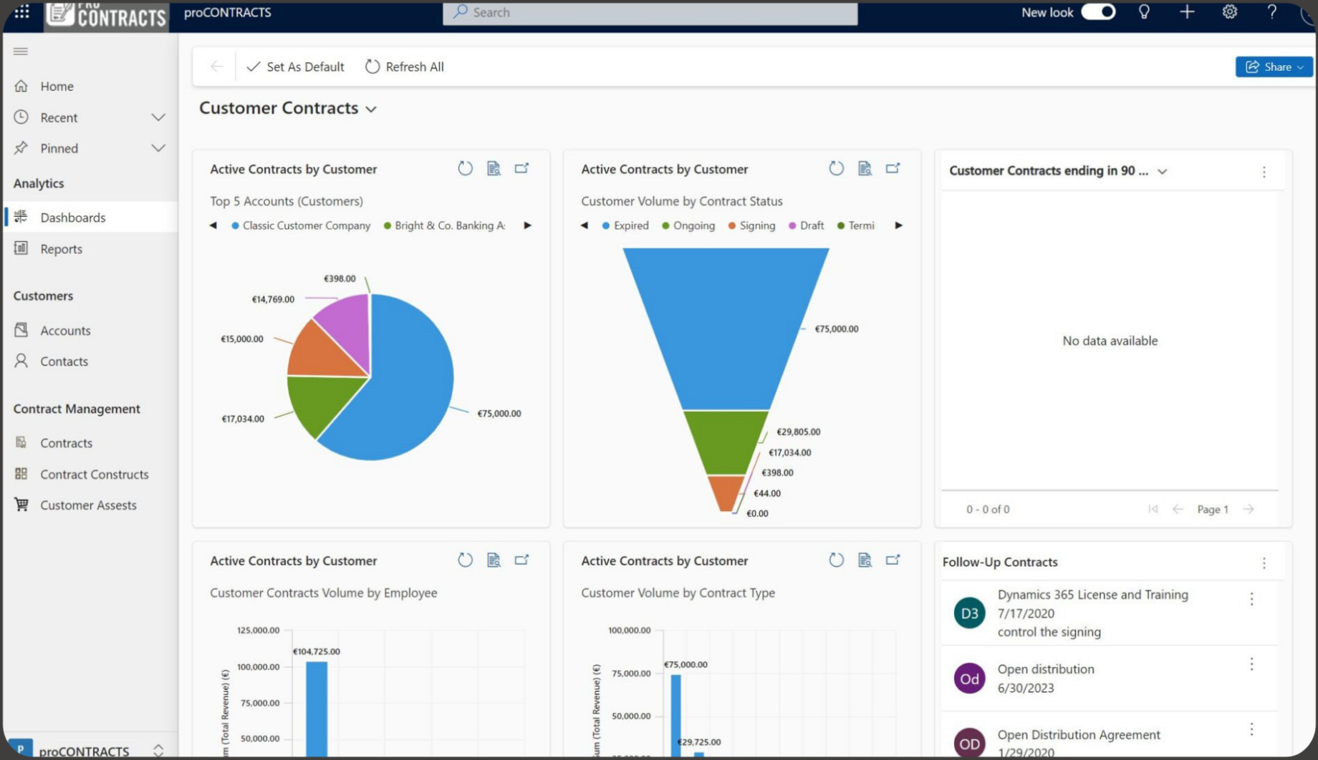Open the app launcher waffle icon

(22, 12)
